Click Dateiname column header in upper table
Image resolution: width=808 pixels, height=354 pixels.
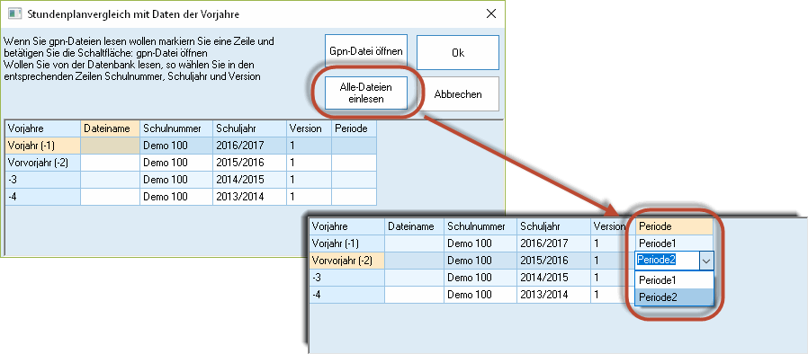(x=111, y=128)
